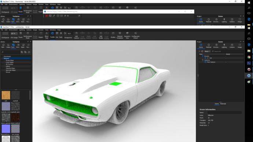Open the Environment menu in the front window
The image size is (253, 142).
click(x=13, y=30)
